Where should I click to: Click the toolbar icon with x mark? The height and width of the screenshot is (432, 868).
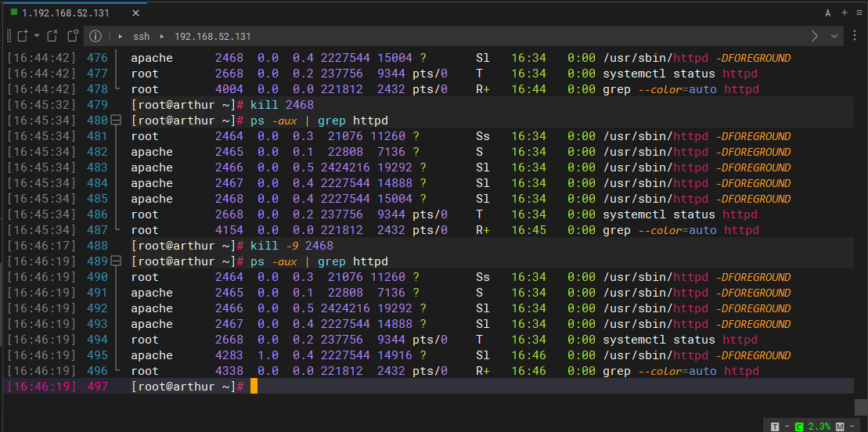[x=52, y=37]
